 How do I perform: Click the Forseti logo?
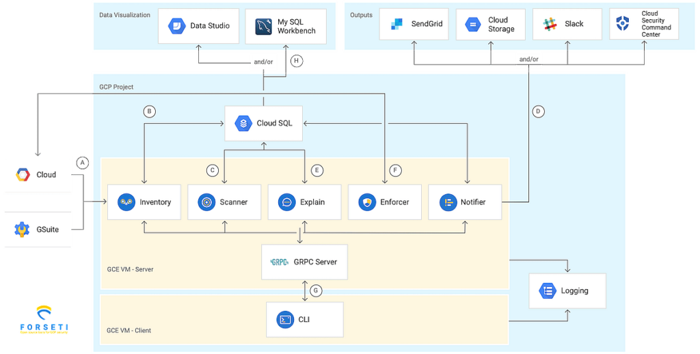(44, 320)
